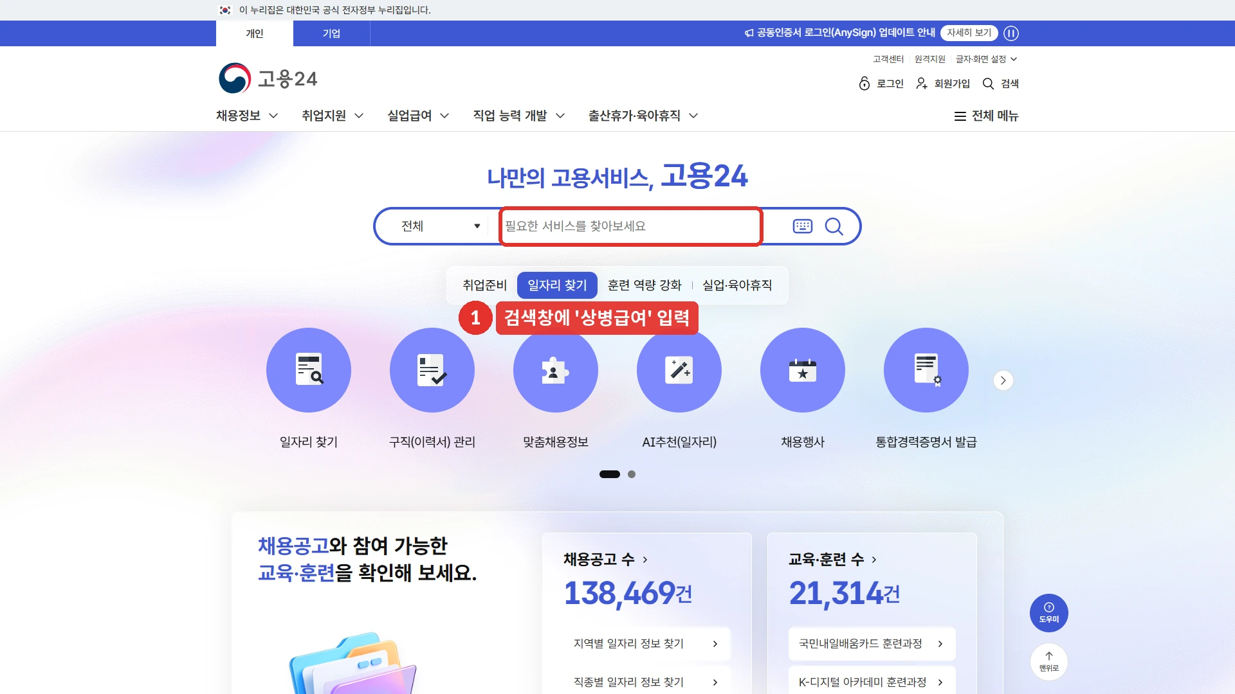Select the 실업·육아휴직 tab
Screen dimensions: 1235x694
click(x=737, y=285)
